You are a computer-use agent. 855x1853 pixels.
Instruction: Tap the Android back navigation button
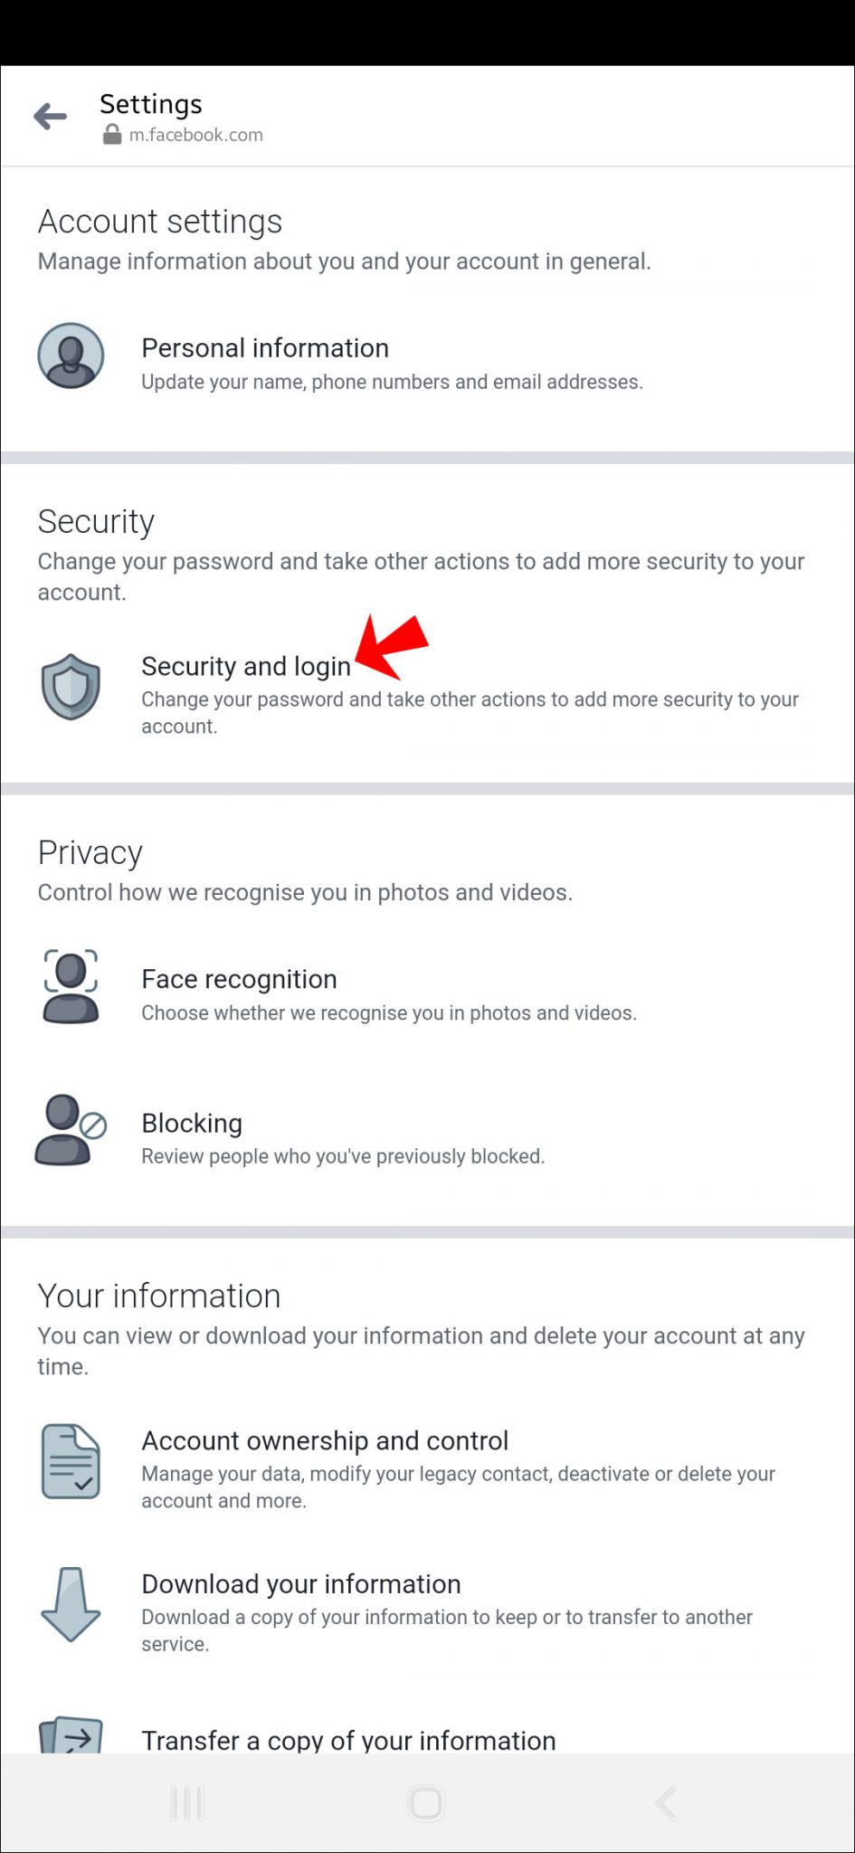(666, 1802)
